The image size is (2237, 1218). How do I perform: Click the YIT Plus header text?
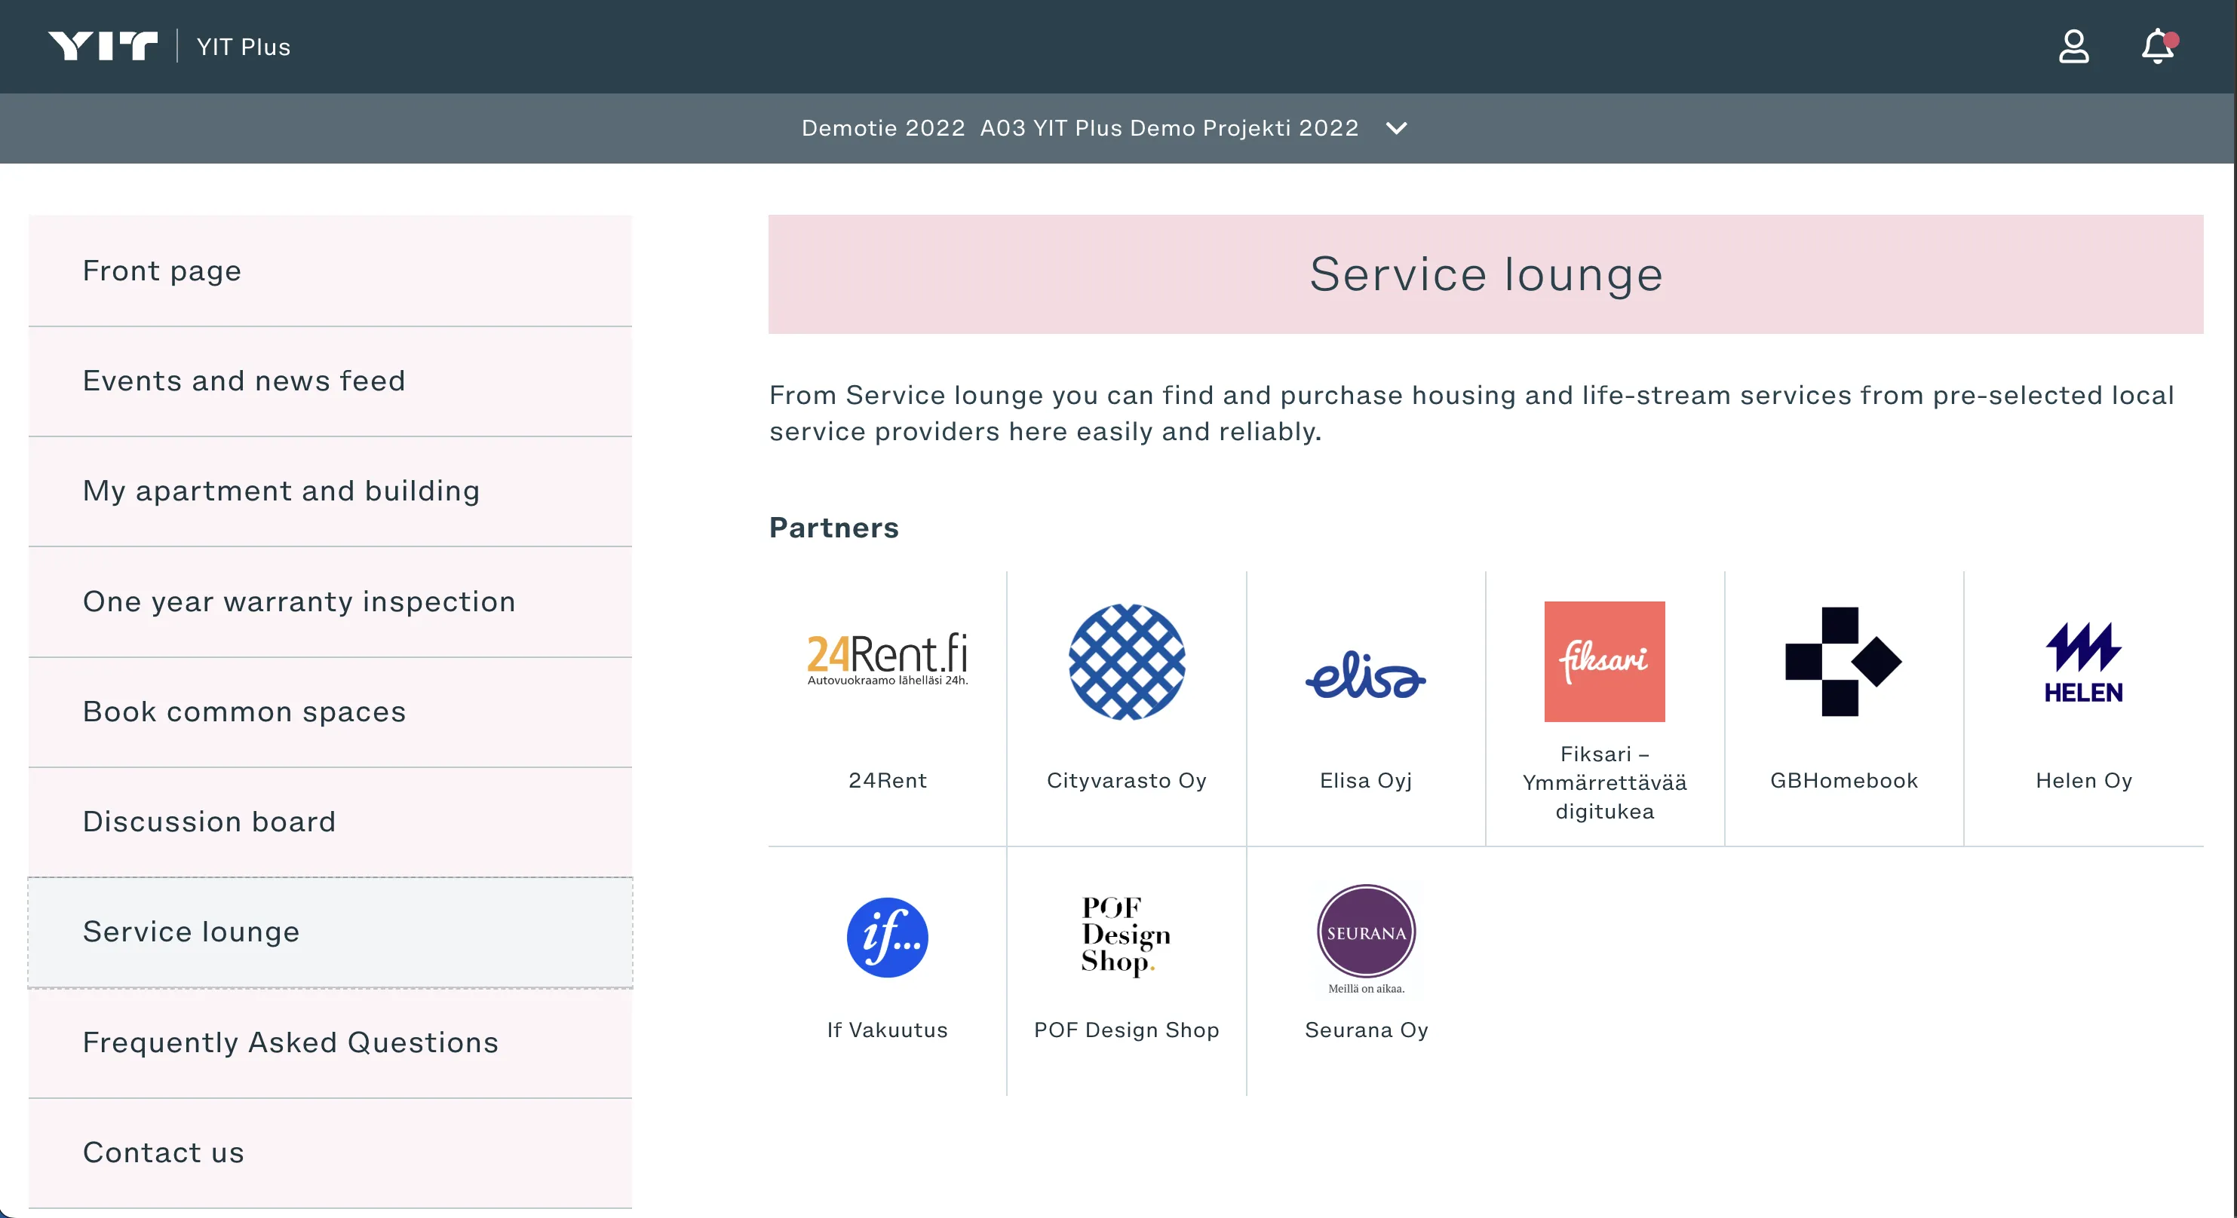(x=243, y=47)
